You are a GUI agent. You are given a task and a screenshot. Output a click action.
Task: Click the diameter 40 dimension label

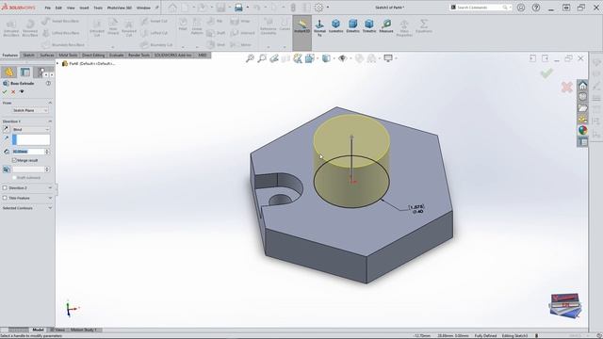point(416,209)
